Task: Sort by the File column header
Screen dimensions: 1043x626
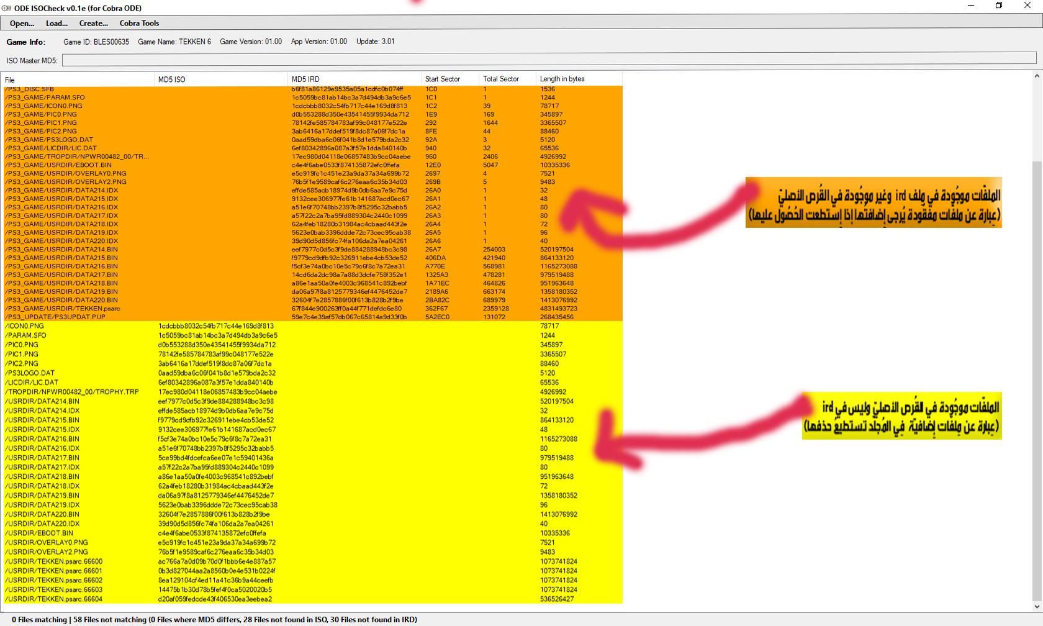Action: point(78,79)
